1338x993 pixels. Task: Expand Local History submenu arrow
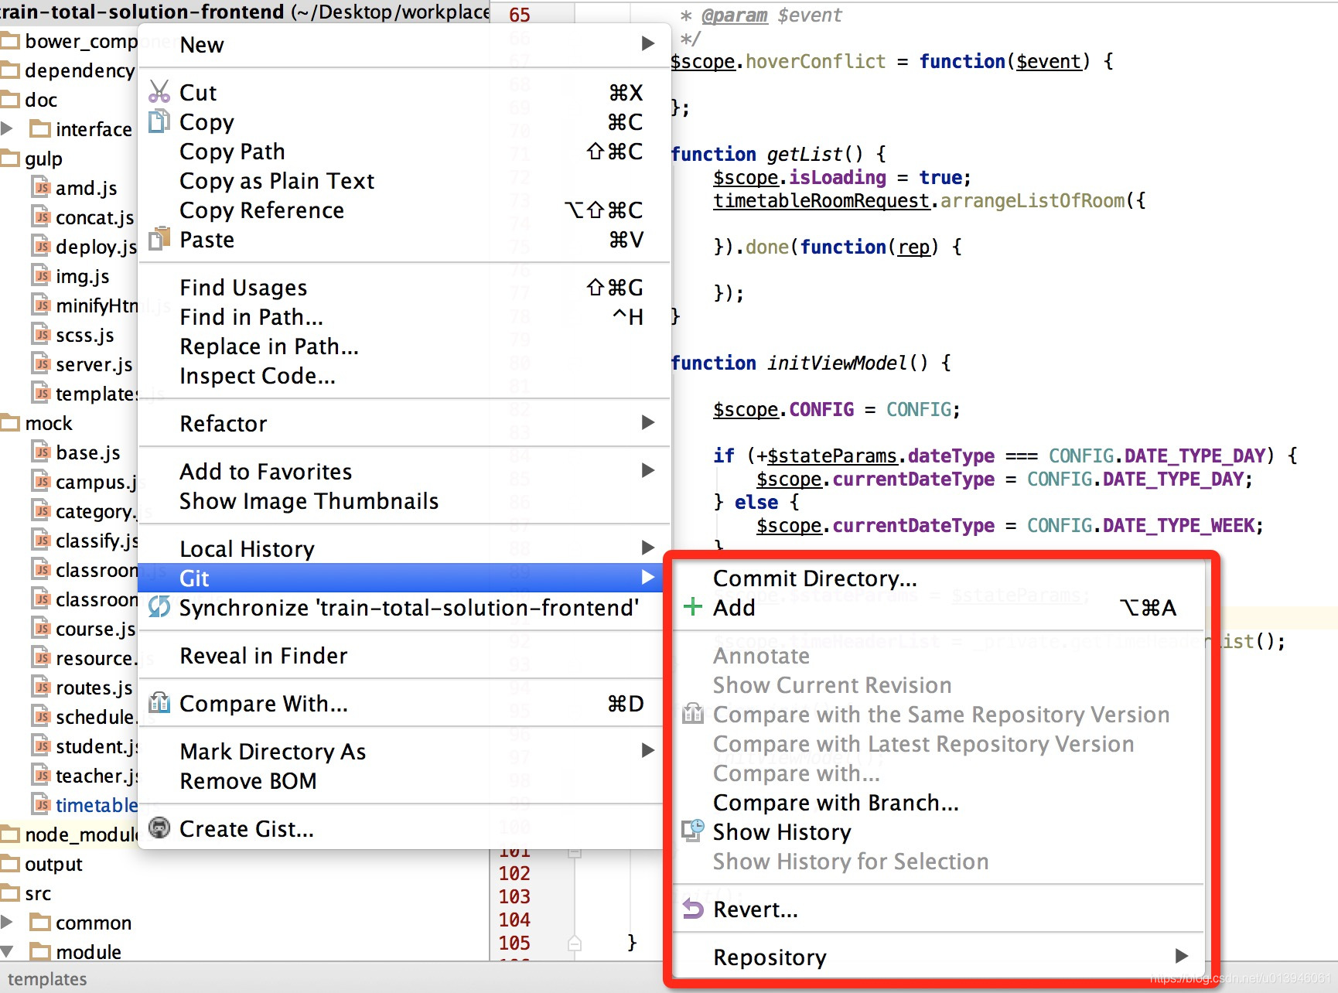[648, 548]
